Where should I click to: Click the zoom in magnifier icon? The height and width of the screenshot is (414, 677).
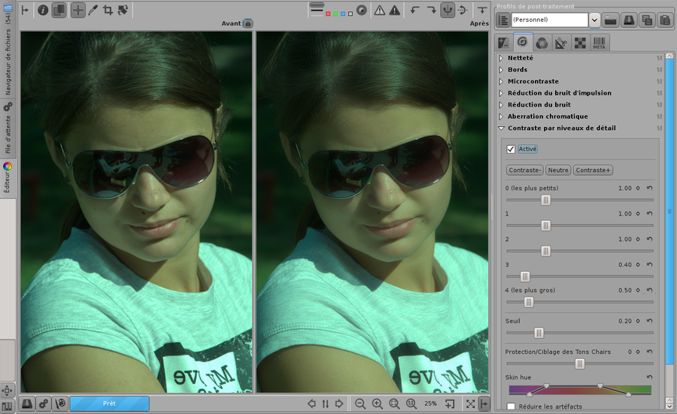(x=377, y=403)
